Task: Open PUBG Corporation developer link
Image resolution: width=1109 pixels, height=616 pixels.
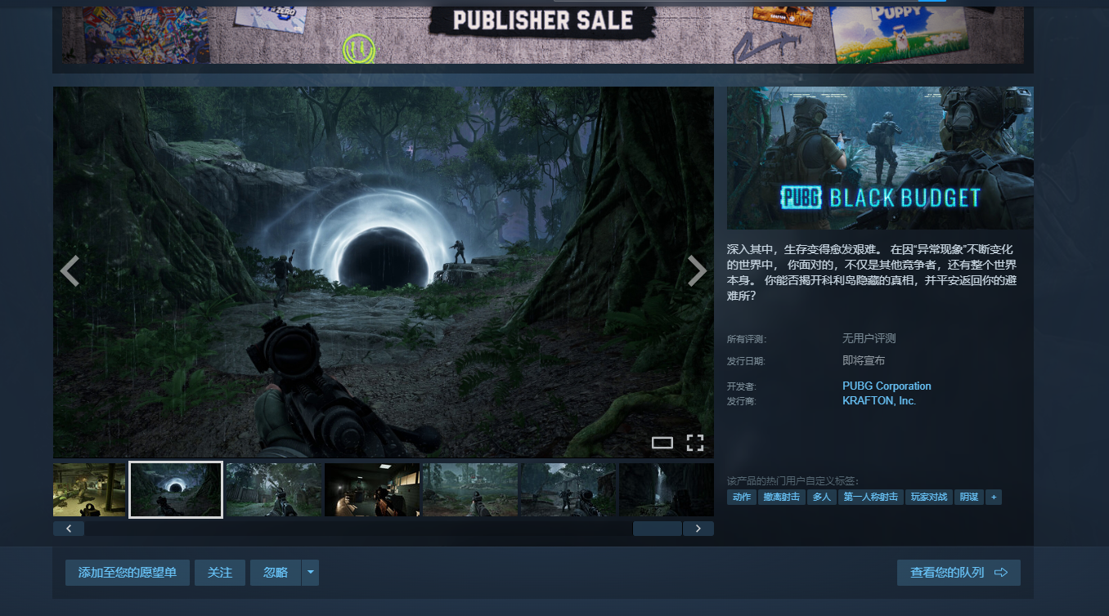Action: (887, 386)
